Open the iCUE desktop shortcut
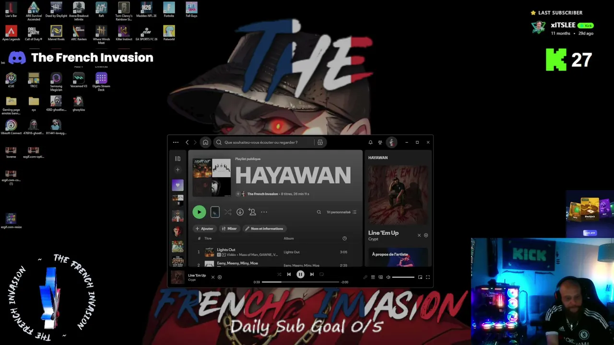Screen dimensions: 614x345 coord(11,80)
